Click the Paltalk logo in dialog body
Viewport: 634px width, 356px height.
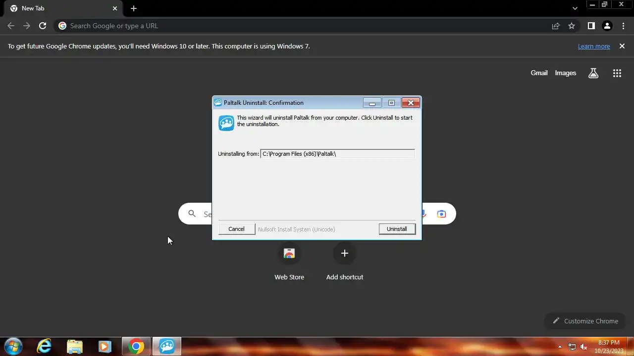(226, 123)
